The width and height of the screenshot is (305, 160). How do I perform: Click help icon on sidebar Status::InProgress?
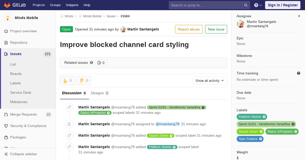click(x=296, y=132)
